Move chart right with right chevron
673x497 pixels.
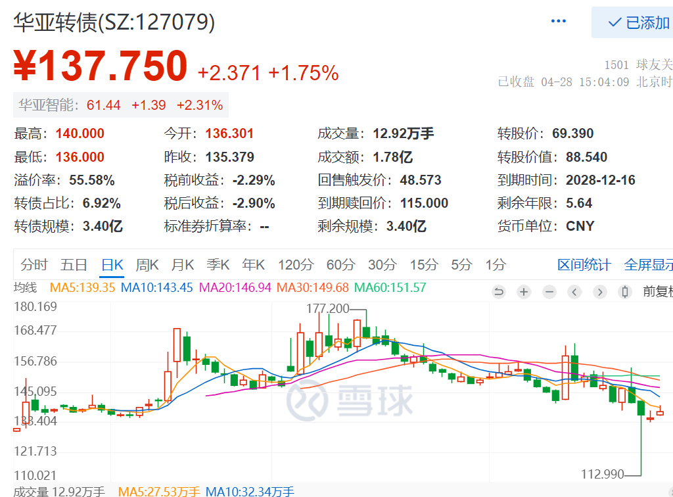[599, 293]
